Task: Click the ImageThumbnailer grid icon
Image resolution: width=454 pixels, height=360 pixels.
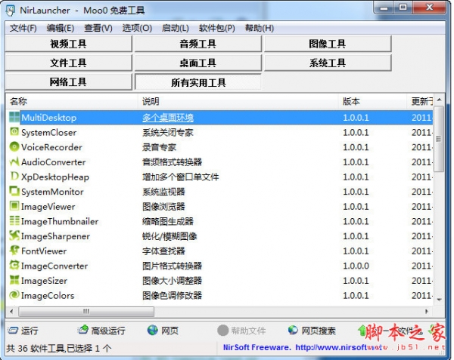Action: pos(14,221)
